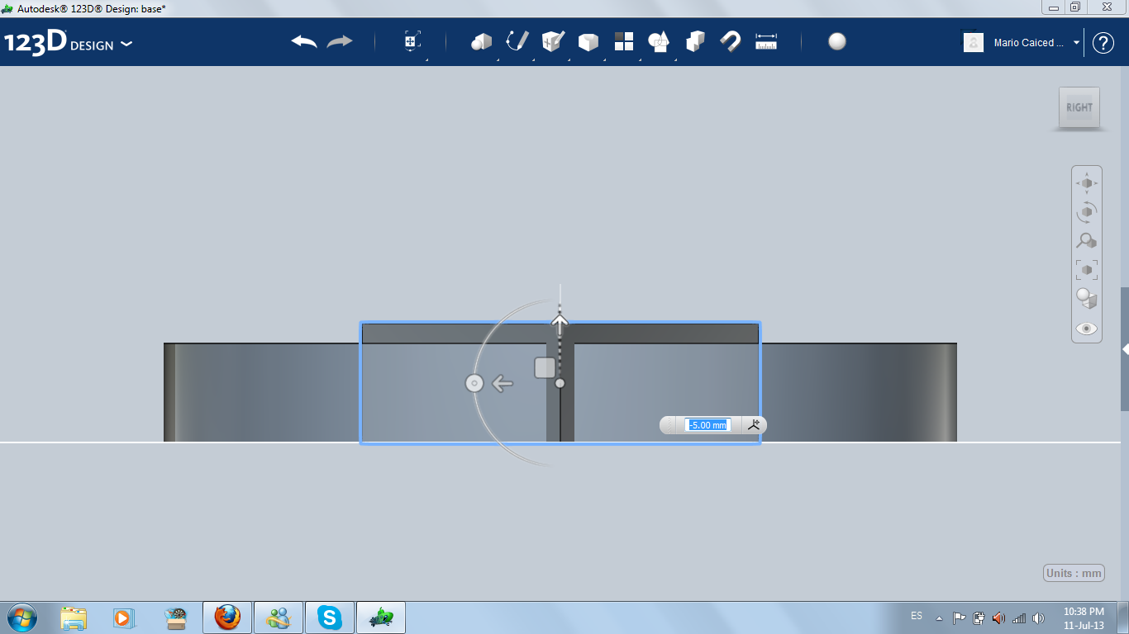Click the ES language indicator
This screenshot has height=634, width=1129.
pos(917,616)
